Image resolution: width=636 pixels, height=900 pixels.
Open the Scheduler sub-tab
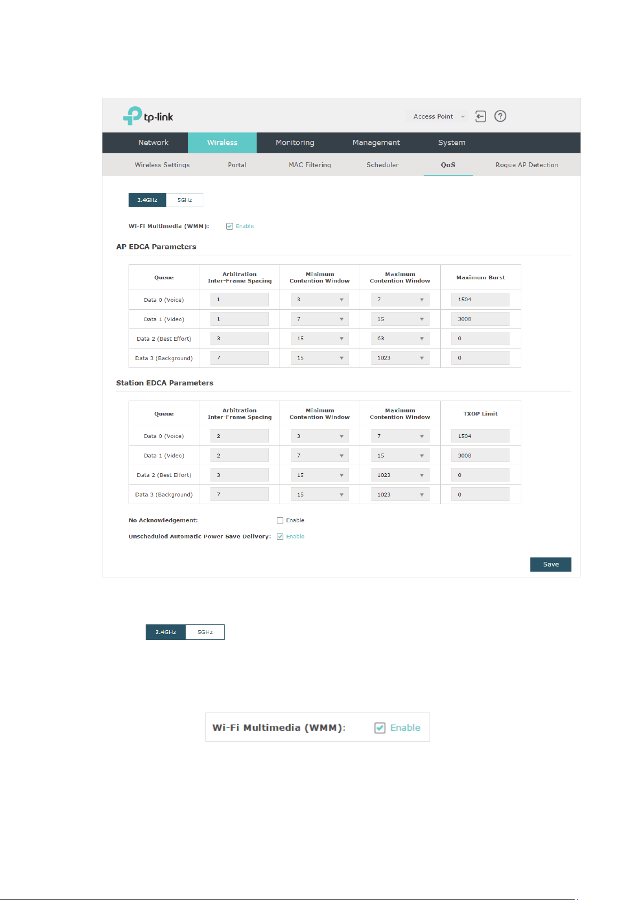click(383, 165)
